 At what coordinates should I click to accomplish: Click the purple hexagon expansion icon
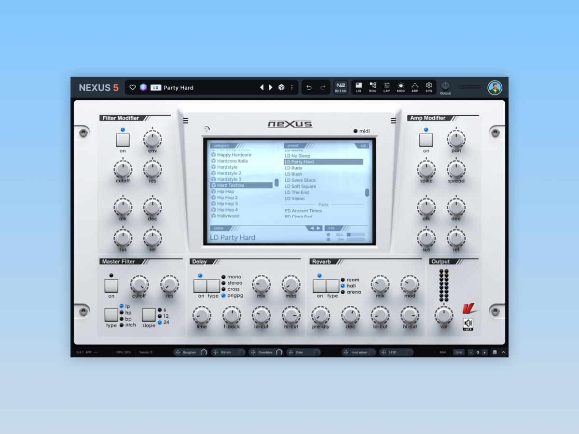(143, 87)
